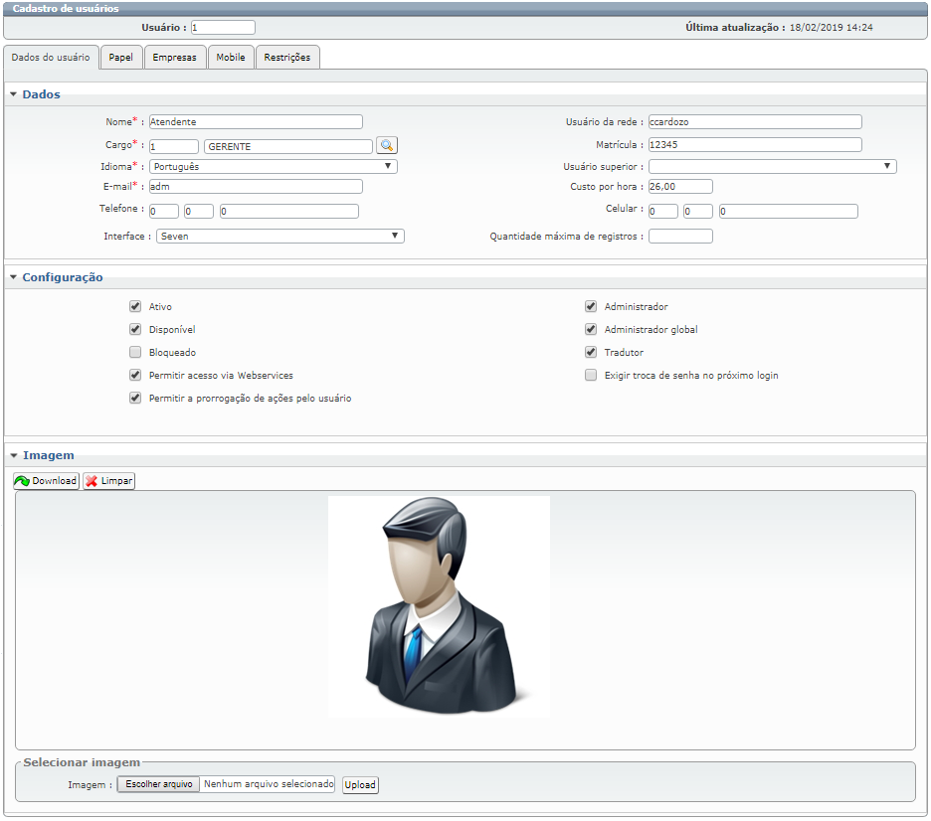Click the Download image button
This screenshot has width=931, height=821.
point(47,480)
